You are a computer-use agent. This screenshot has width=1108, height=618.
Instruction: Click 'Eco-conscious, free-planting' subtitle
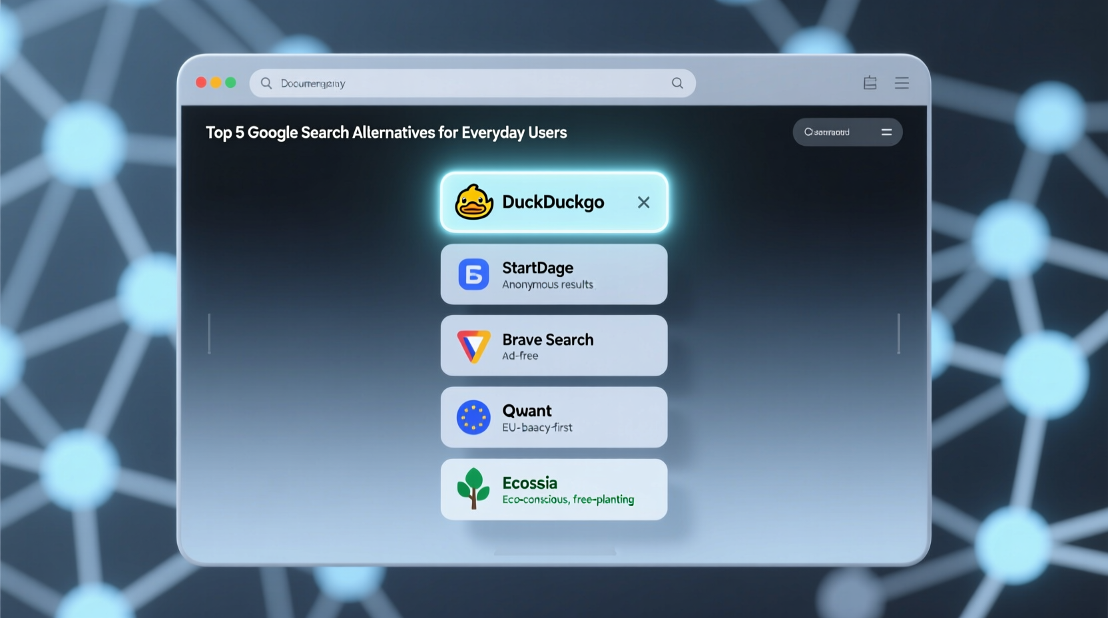(568, 499)
